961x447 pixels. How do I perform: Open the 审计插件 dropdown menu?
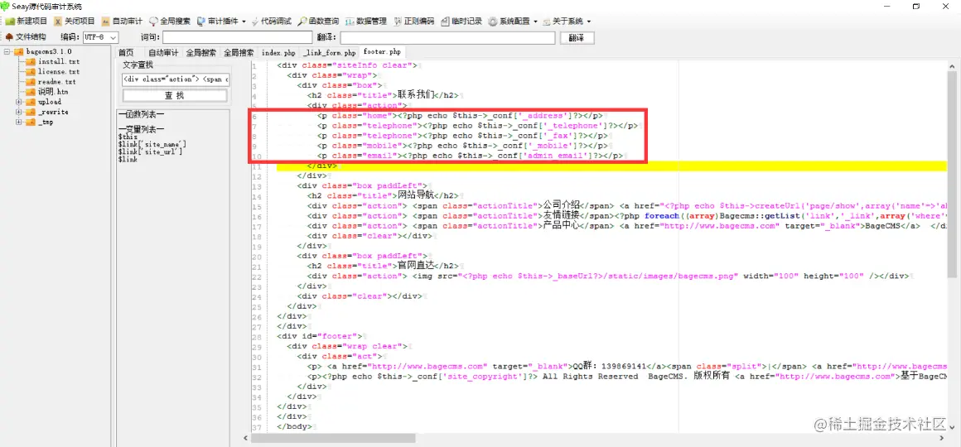[221, 21]
